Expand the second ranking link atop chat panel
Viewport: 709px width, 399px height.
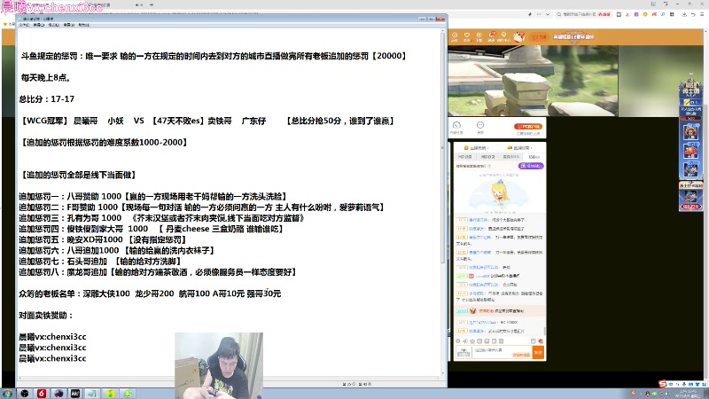[x=519, y=148]
